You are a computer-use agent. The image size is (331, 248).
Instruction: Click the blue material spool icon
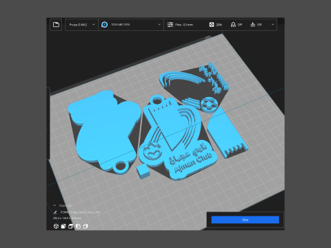tap(105, 25)
